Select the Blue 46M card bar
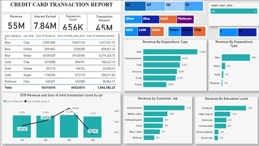The height and width of the screenshot is (146, 259). 236,58
